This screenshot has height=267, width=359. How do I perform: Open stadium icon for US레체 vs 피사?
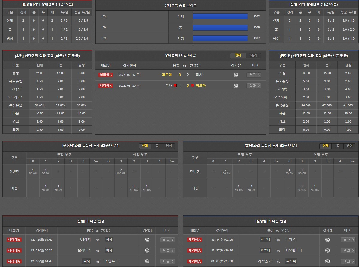click(147, 240)
